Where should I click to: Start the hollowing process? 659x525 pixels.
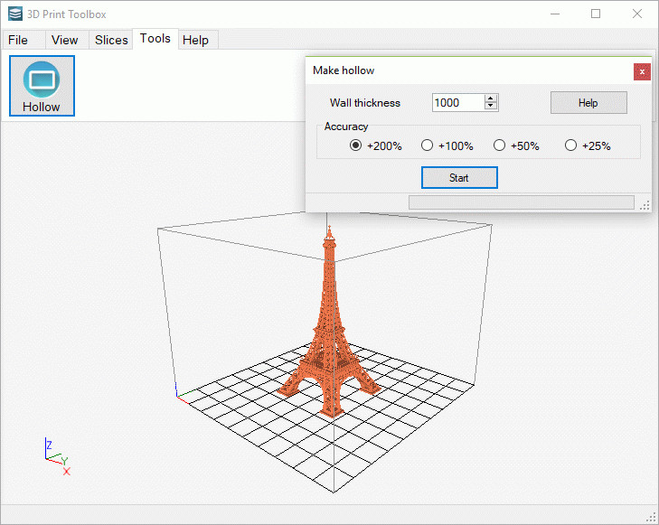[x=459, y=178]
